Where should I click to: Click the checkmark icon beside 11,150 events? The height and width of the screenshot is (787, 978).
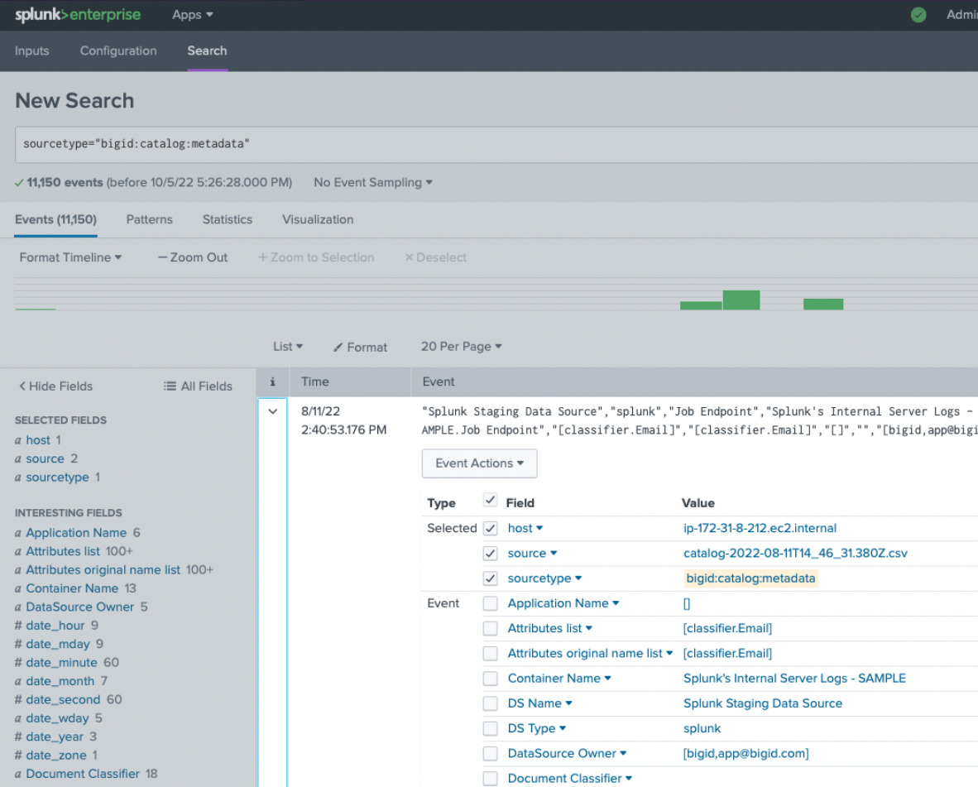point(17,182)
